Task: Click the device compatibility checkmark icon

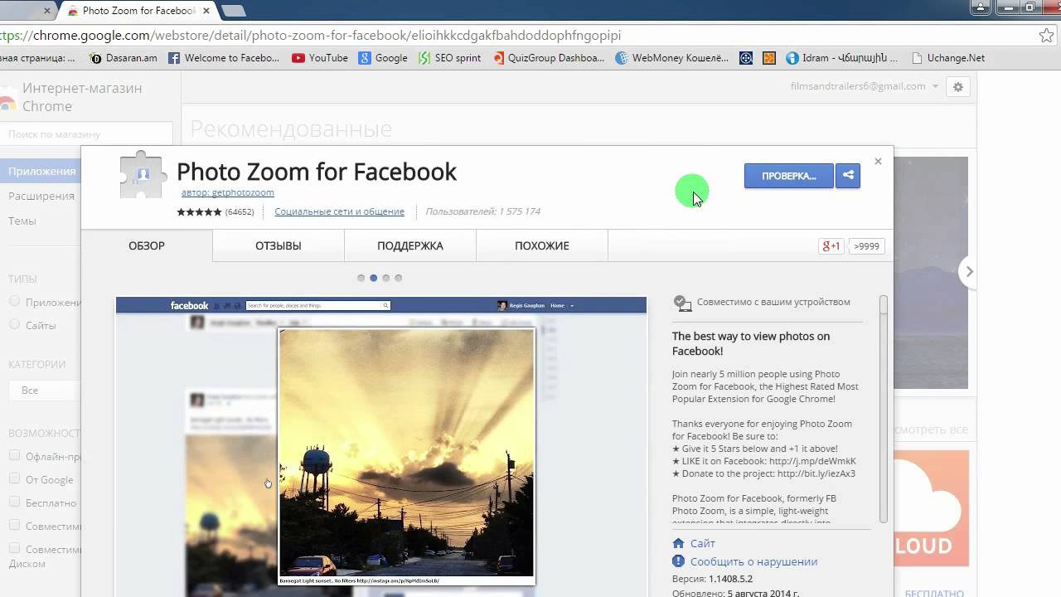Action: pyautogui.click(x=682, y=303)
